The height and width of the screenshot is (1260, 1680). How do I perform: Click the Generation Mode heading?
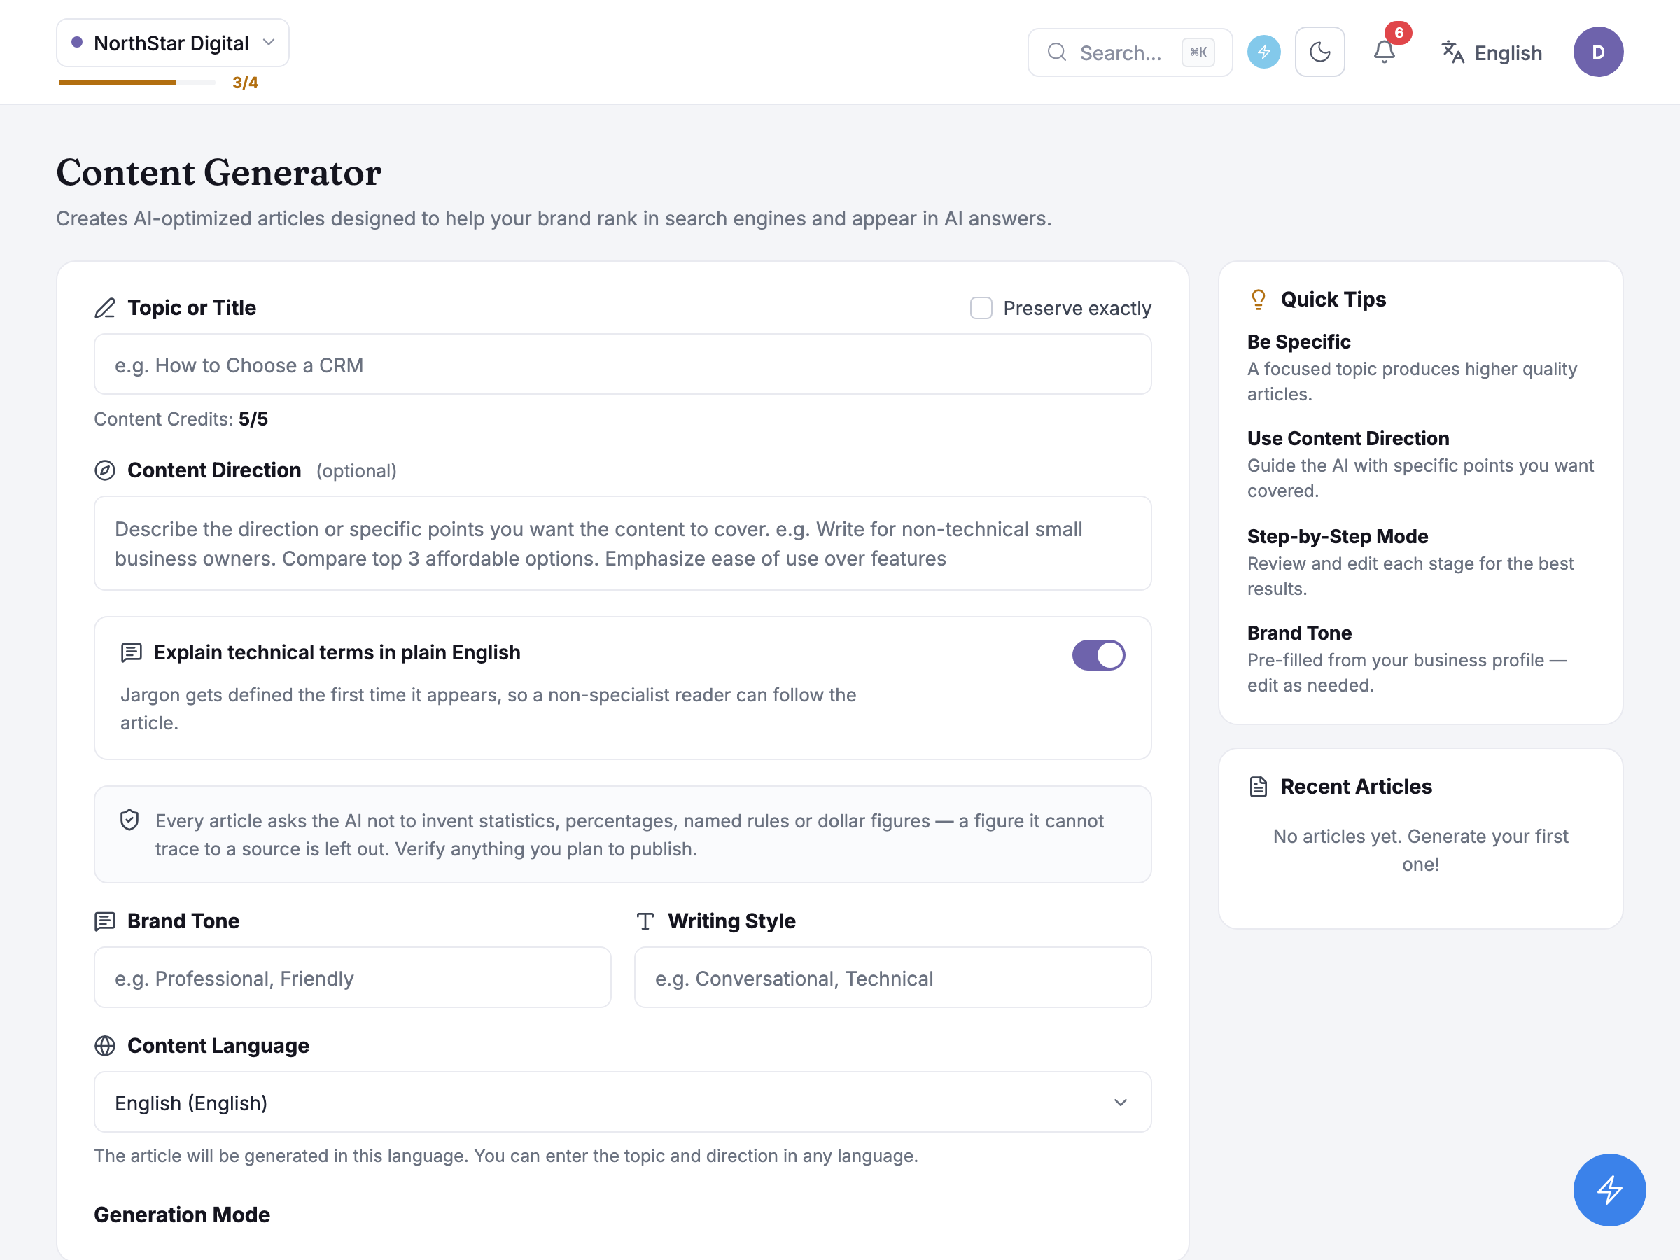tap(181, 1214)
